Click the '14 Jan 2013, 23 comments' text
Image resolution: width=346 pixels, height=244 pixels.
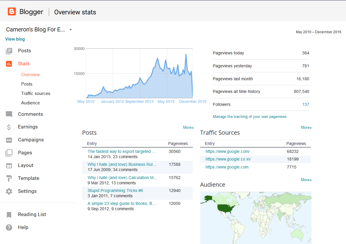[x=113, y=157]
